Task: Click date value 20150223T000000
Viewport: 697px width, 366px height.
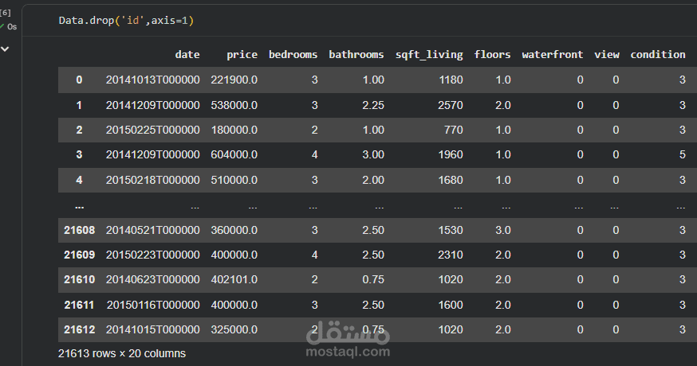Action: 152,255
